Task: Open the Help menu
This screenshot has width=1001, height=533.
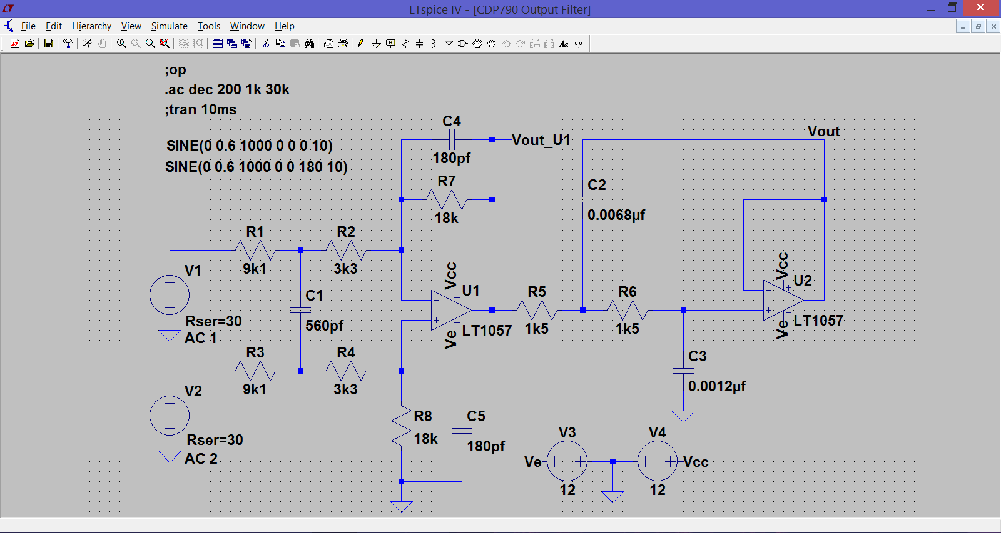Action: 285,26
